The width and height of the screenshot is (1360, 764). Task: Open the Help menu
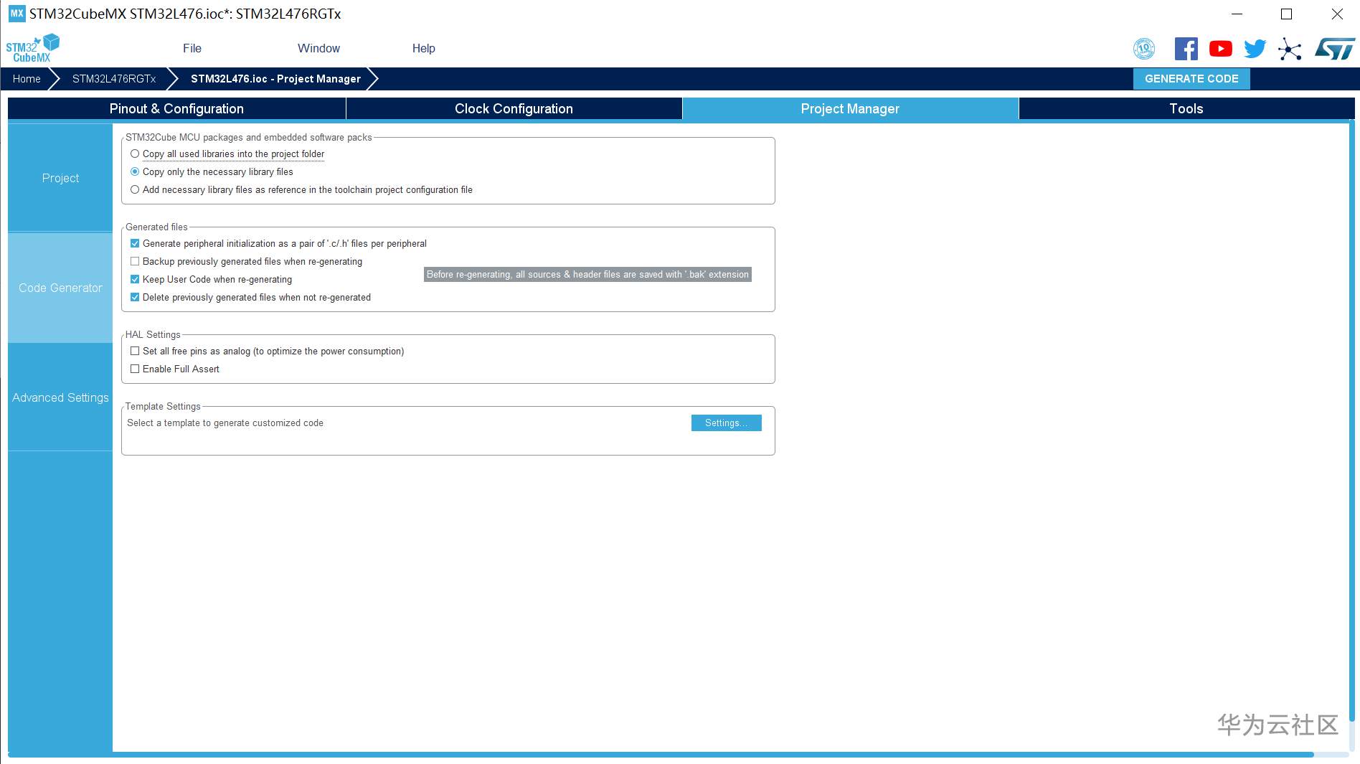[423, 48]
